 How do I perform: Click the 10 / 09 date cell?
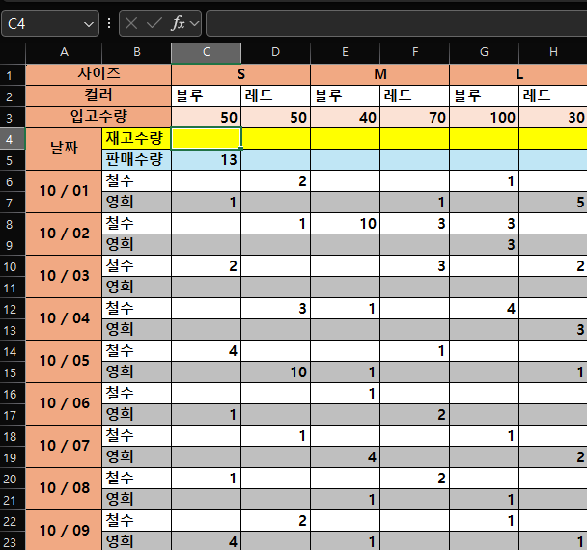tap(64, 531)
